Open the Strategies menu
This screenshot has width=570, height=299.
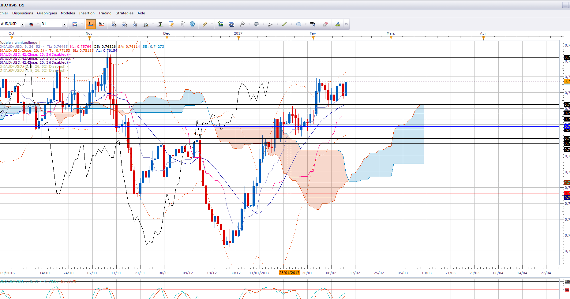tap(125, 13)
